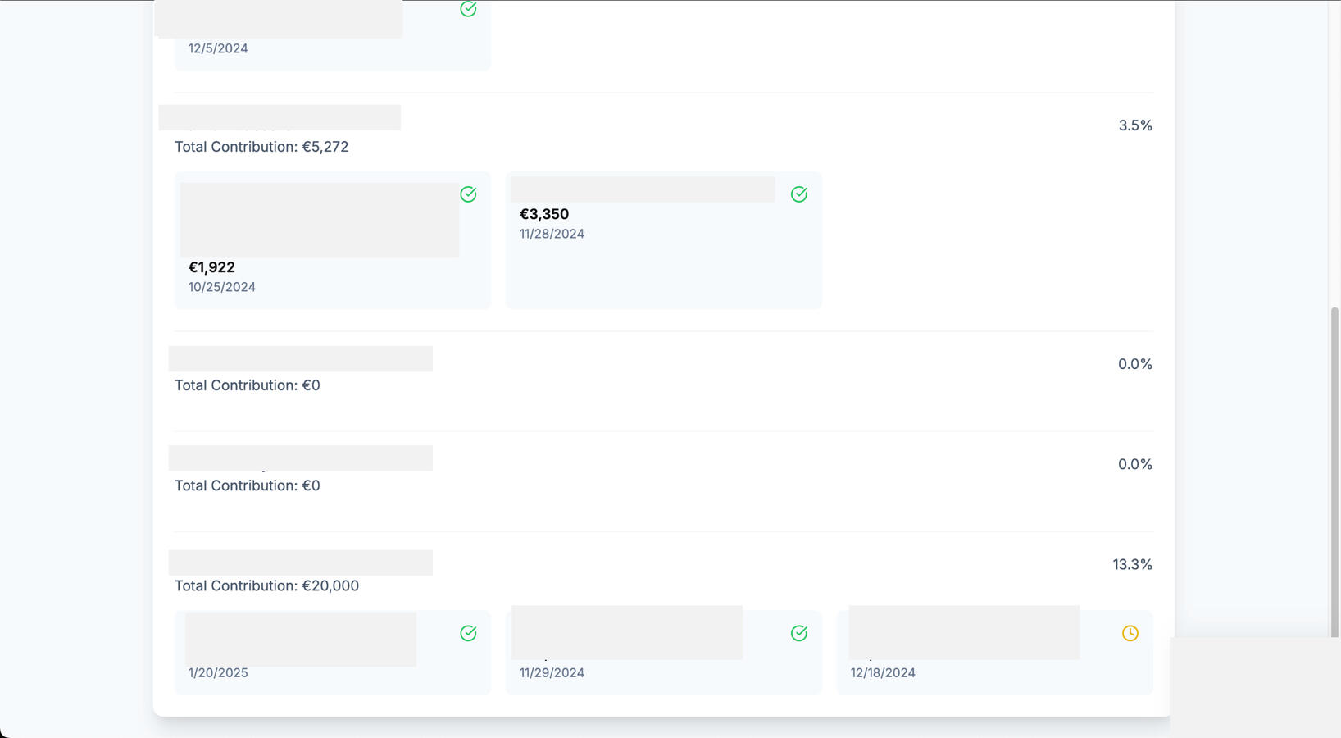Click the 13.3% share percentage
This screenshot has width=1341, height=738.
[x=1132, y=564]
